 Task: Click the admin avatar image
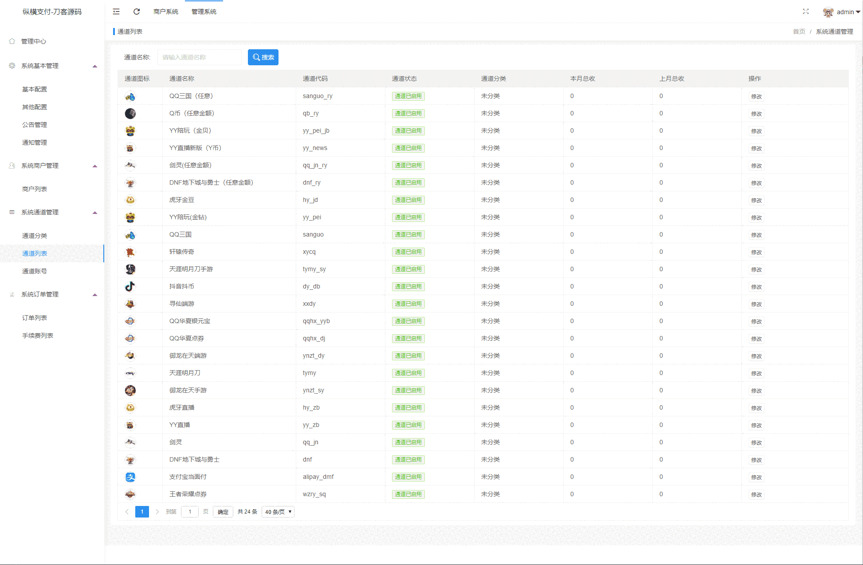click(828, 12)
